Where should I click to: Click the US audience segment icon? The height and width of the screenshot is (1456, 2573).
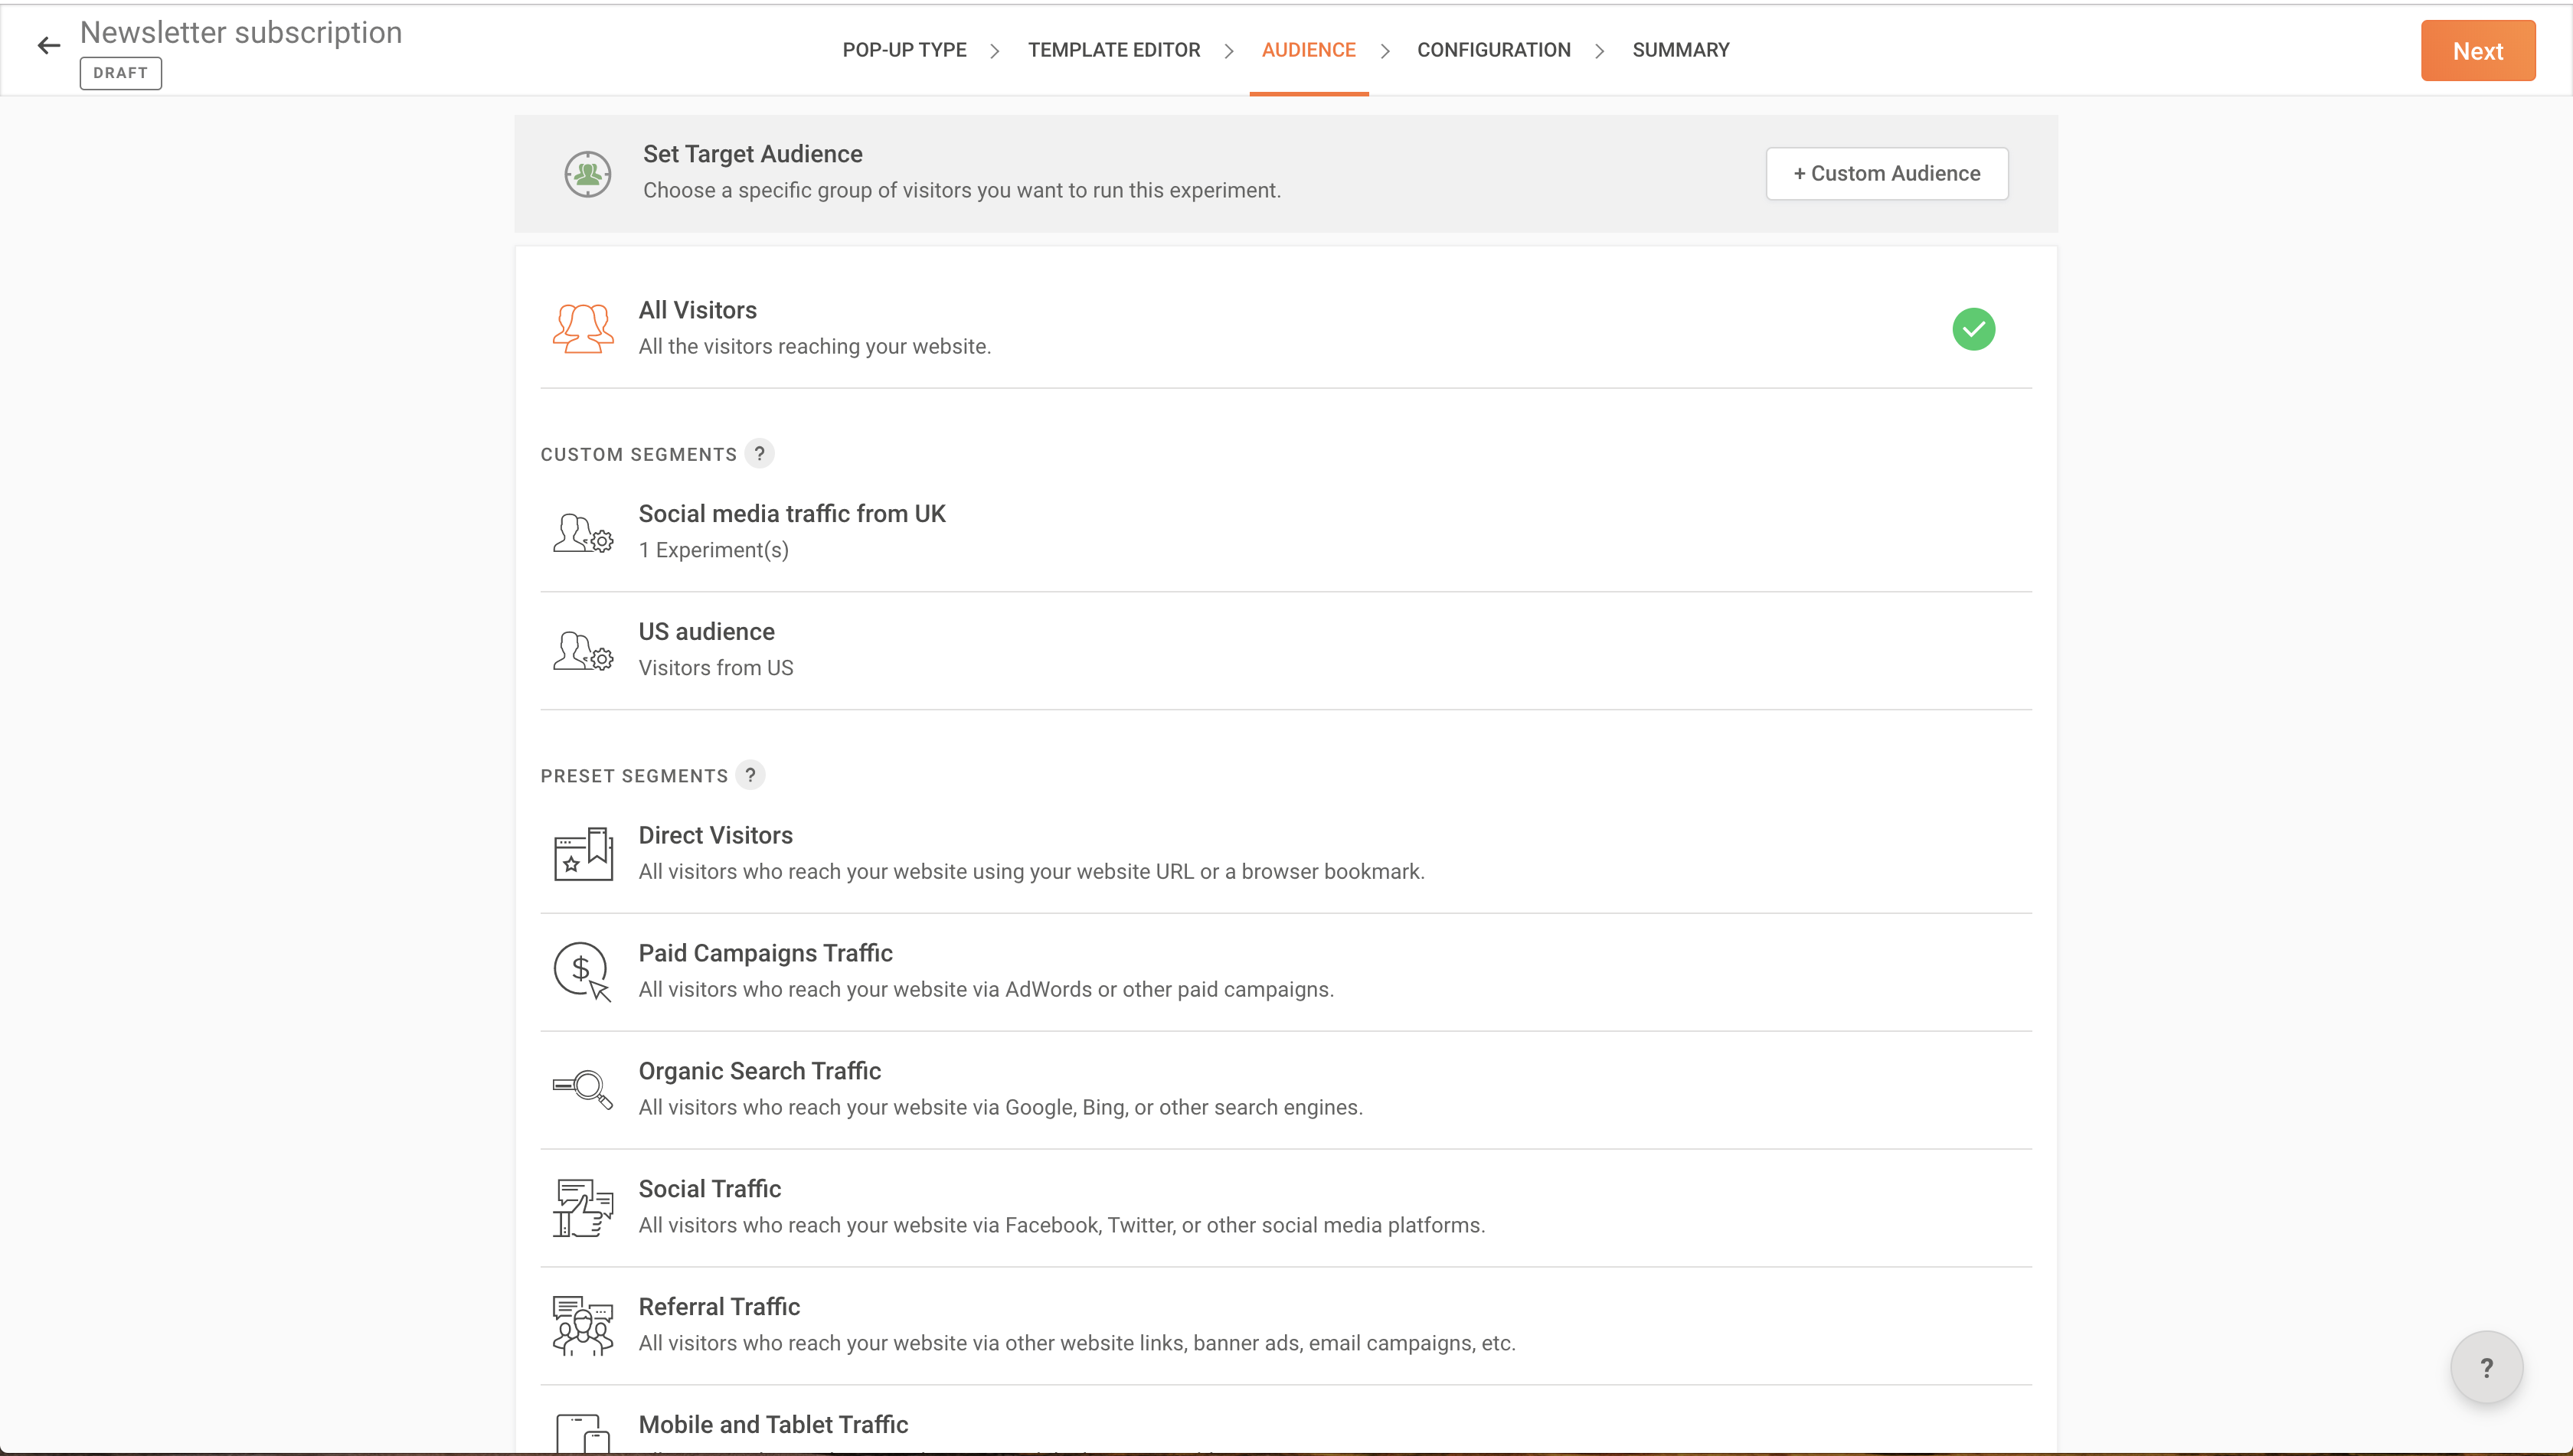[x=584, y=650]
